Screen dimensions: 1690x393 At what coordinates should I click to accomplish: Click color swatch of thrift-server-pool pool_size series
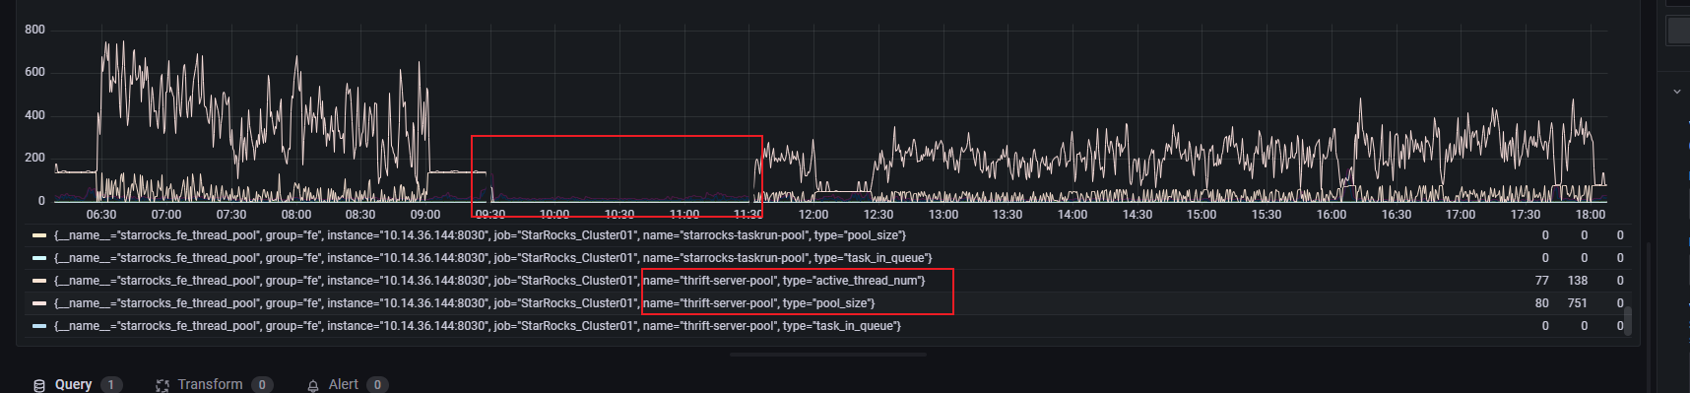(39, 303)
